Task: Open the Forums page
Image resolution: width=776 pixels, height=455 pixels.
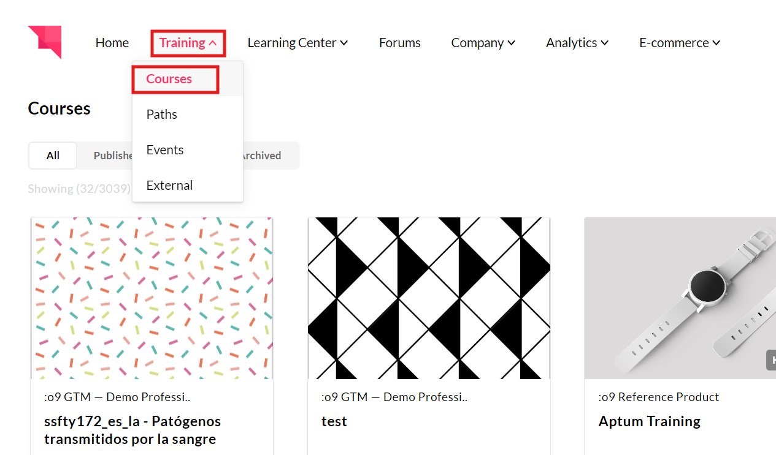Action: tap(399, 43)
